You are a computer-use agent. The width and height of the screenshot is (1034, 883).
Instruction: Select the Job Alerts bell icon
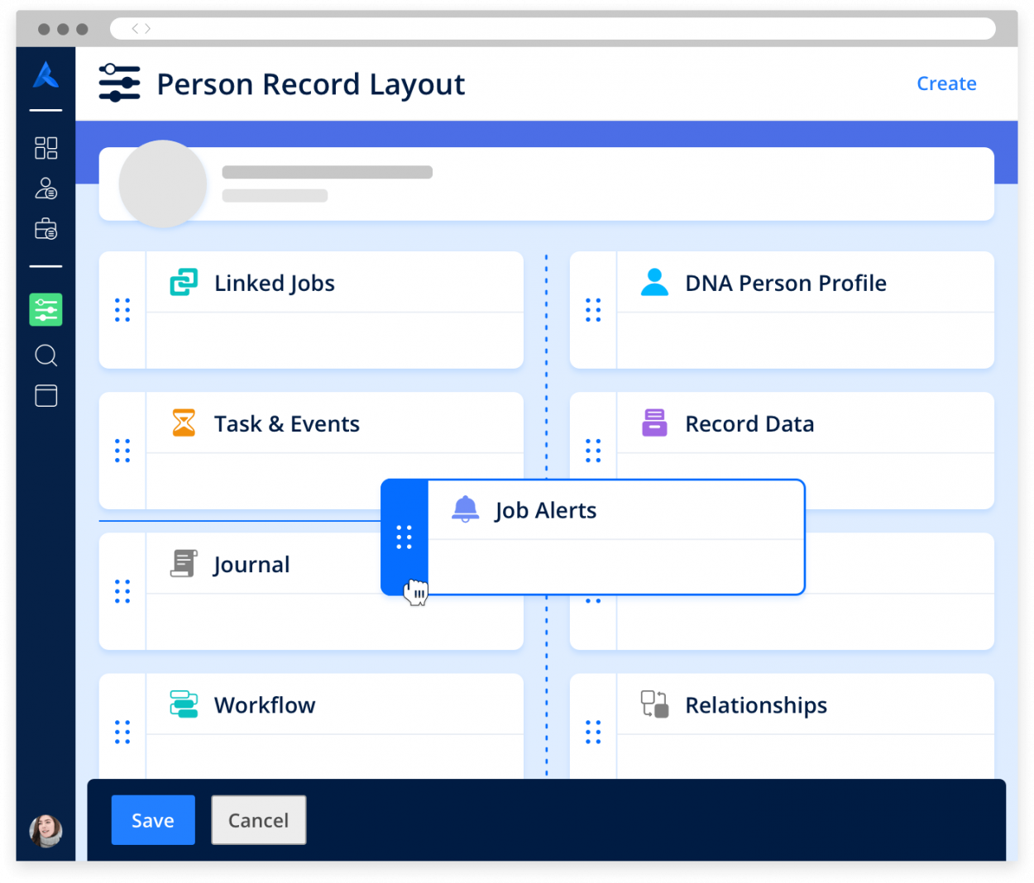pyautogui.click(x=465, y=509)
